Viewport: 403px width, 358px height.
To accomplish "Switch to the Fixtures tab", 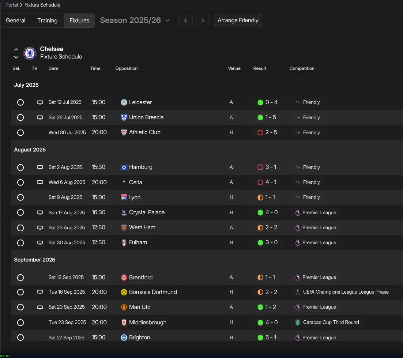I will click(x=79, y=20).
